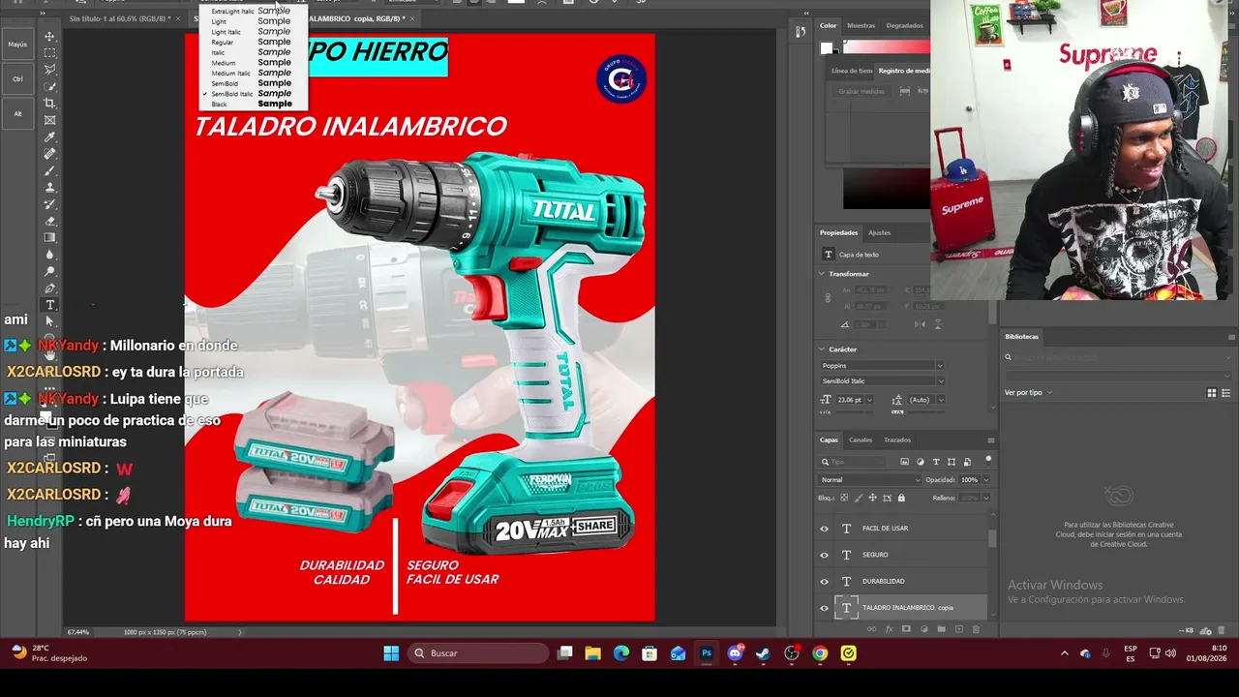Open the font size 23.06 pt dropdown

(869, 400)
